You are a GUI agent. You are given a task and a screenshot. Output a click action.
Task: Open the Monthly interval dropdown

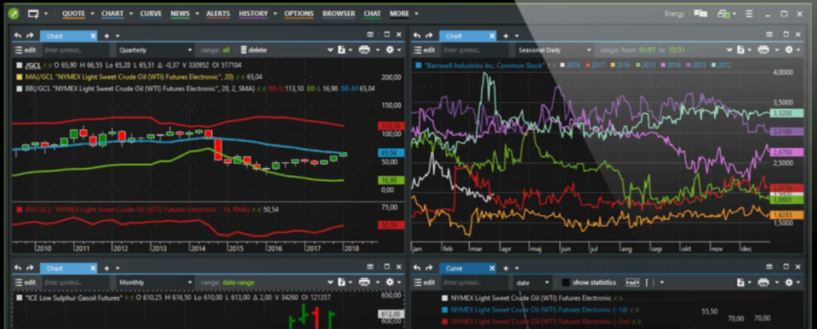pyautogui.click(x=155, y=282)
